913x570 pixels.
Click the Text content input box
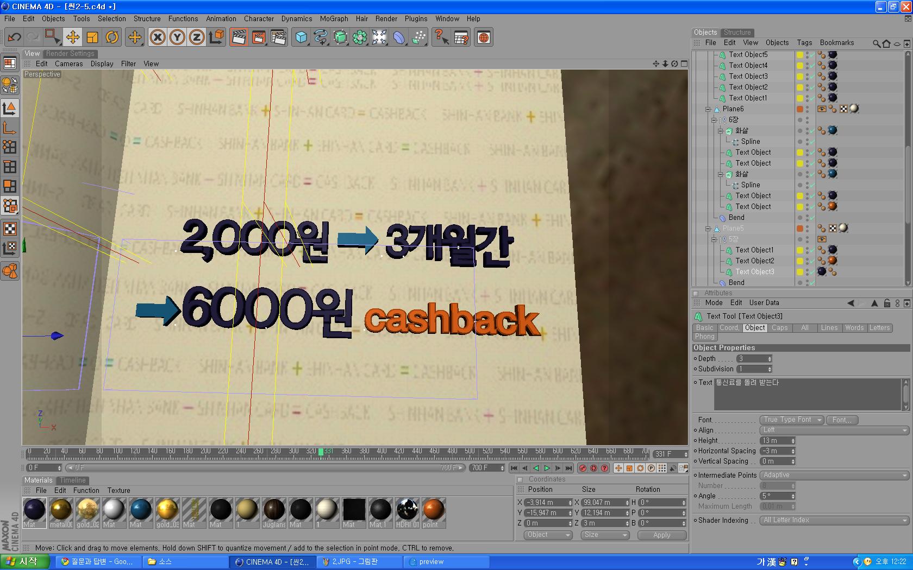(808, 394)
